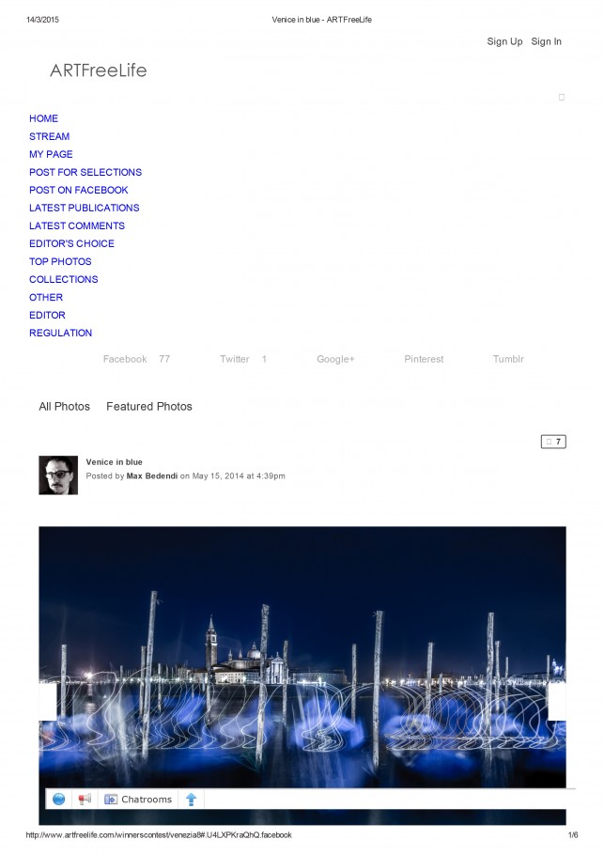The width and height of the screenshot is (604, 855).
Task: Share the photo on Twitter
Action: (235, 359)
